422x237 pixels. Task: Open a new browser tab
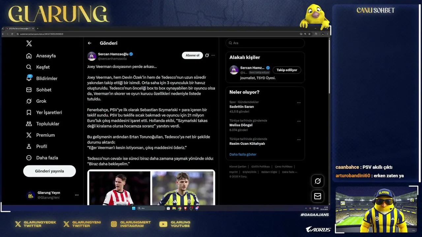[x=38, y=29]
